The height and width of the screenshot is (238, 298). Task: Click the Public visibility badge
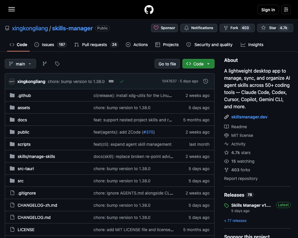[103, 28]
